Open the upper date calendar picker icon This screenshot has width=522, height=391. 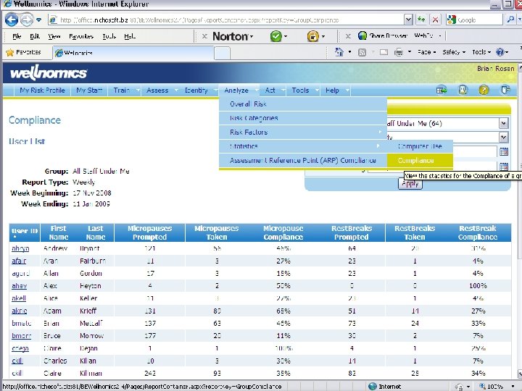pos(504,151)
